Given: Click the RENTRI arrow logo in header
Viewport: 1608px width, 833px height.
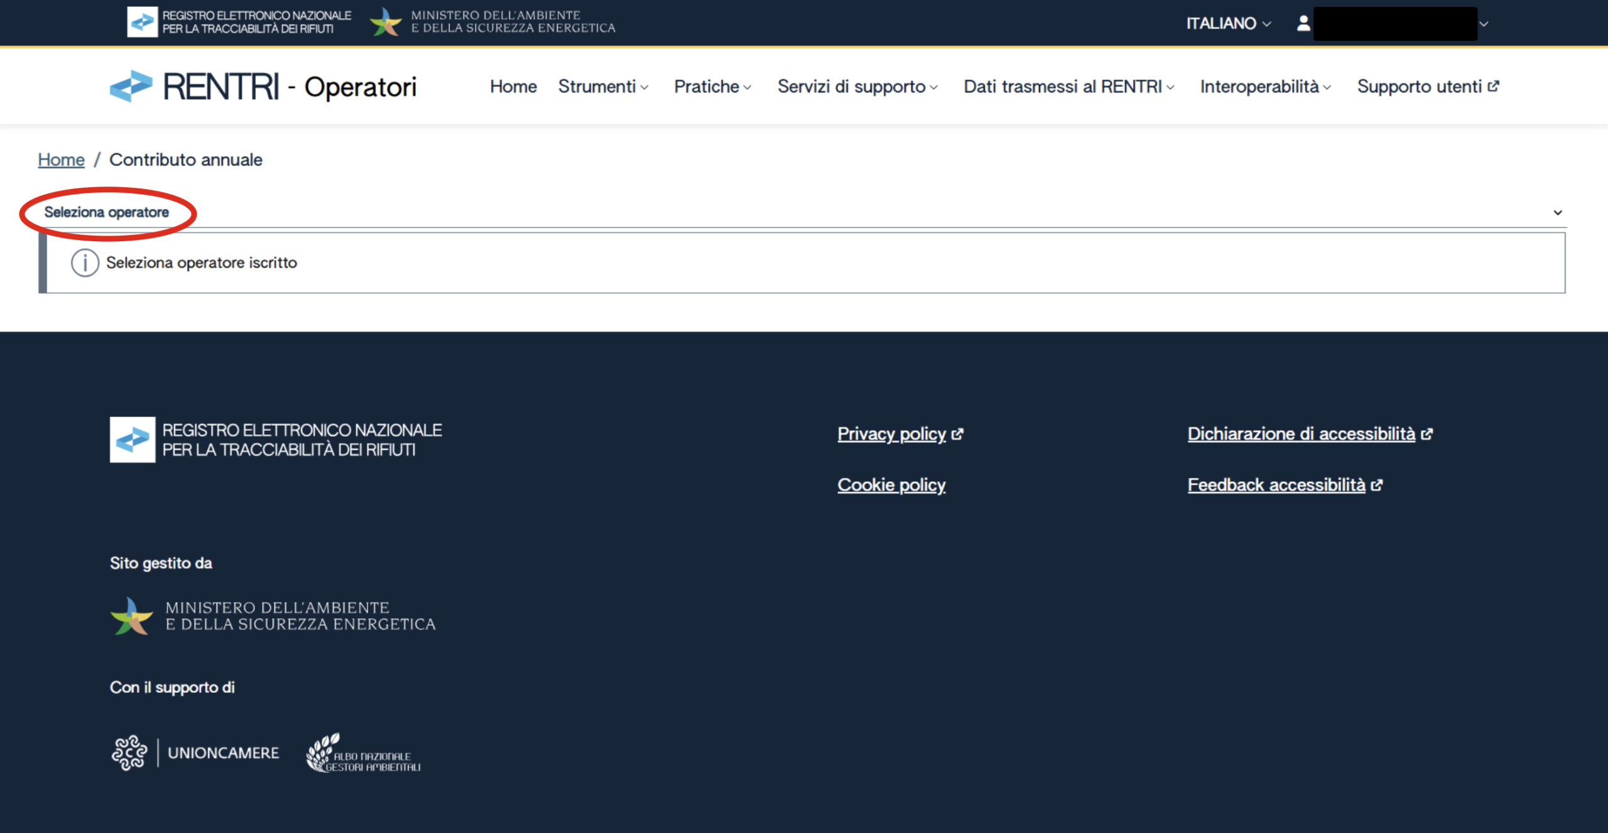Looking at the screenshot, I should click(x=131, y=86).
